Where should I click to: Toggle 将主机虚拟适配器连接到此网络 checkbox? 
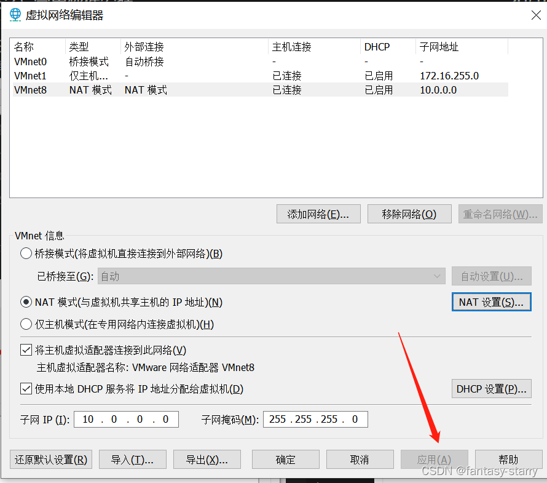[x=26, y=350]
